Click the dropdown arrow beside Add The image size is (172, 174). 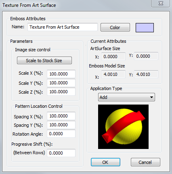(x=151, y=97)
